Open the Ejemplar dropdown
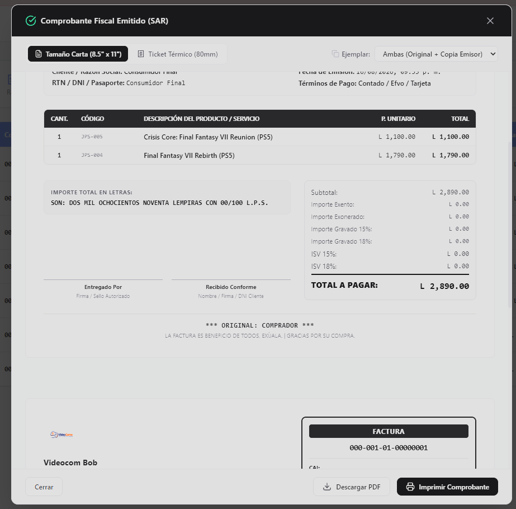 point(437,54)
